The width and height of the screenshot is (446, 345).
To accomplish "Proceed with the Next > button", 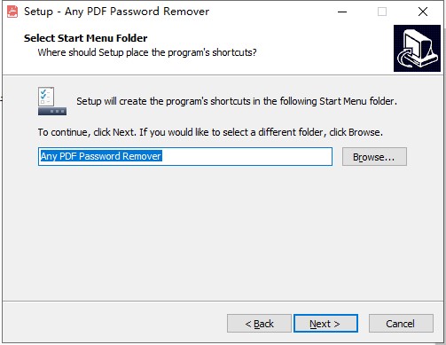I will [325, 324].
